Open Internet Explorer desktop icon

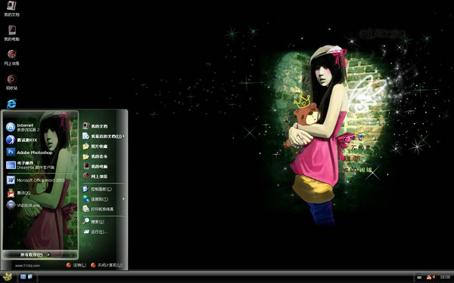pos(11,103)
